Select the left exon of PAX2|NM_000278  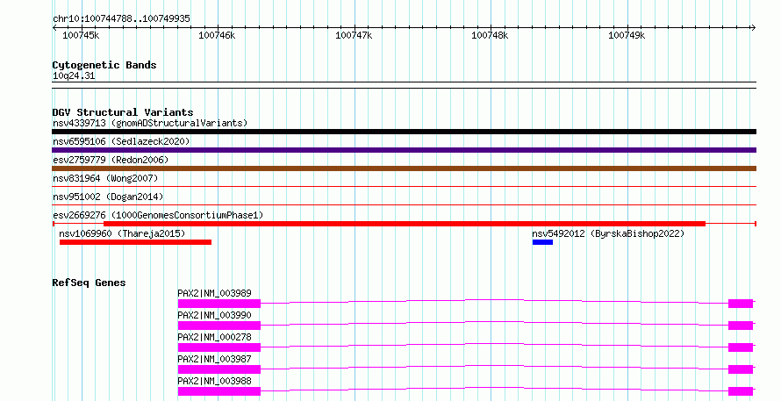coord(219,347)
